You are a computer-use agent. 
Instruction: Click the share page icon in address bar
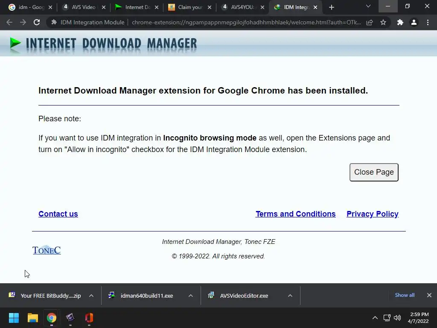pyautogui.click(x=370, y=22)
